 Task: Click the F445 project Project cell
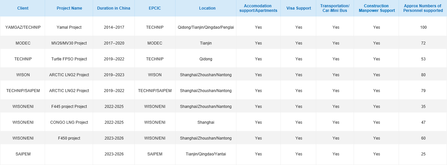point(69,107)
